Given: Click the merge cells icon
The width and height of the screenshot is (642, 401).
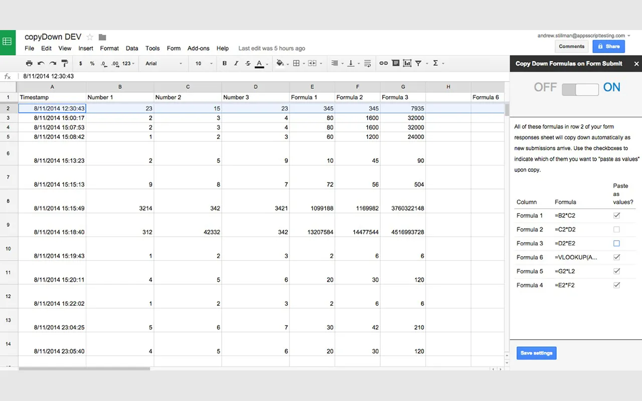Looking at the screenshot, I should pos(312,63).
